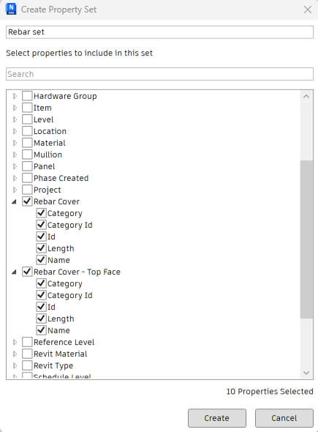The width and height of the screenshot is (318, 432).
Task: Check the Material checkbox
Action: coord(27,143)
